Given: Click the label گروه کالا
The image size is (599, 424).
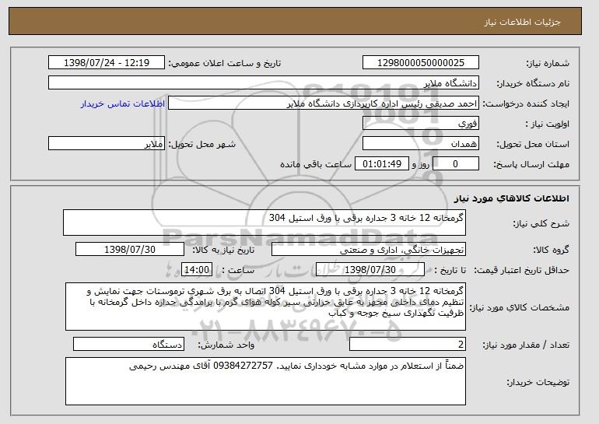Looking at the screenshot, I should (x=551, y=250).
